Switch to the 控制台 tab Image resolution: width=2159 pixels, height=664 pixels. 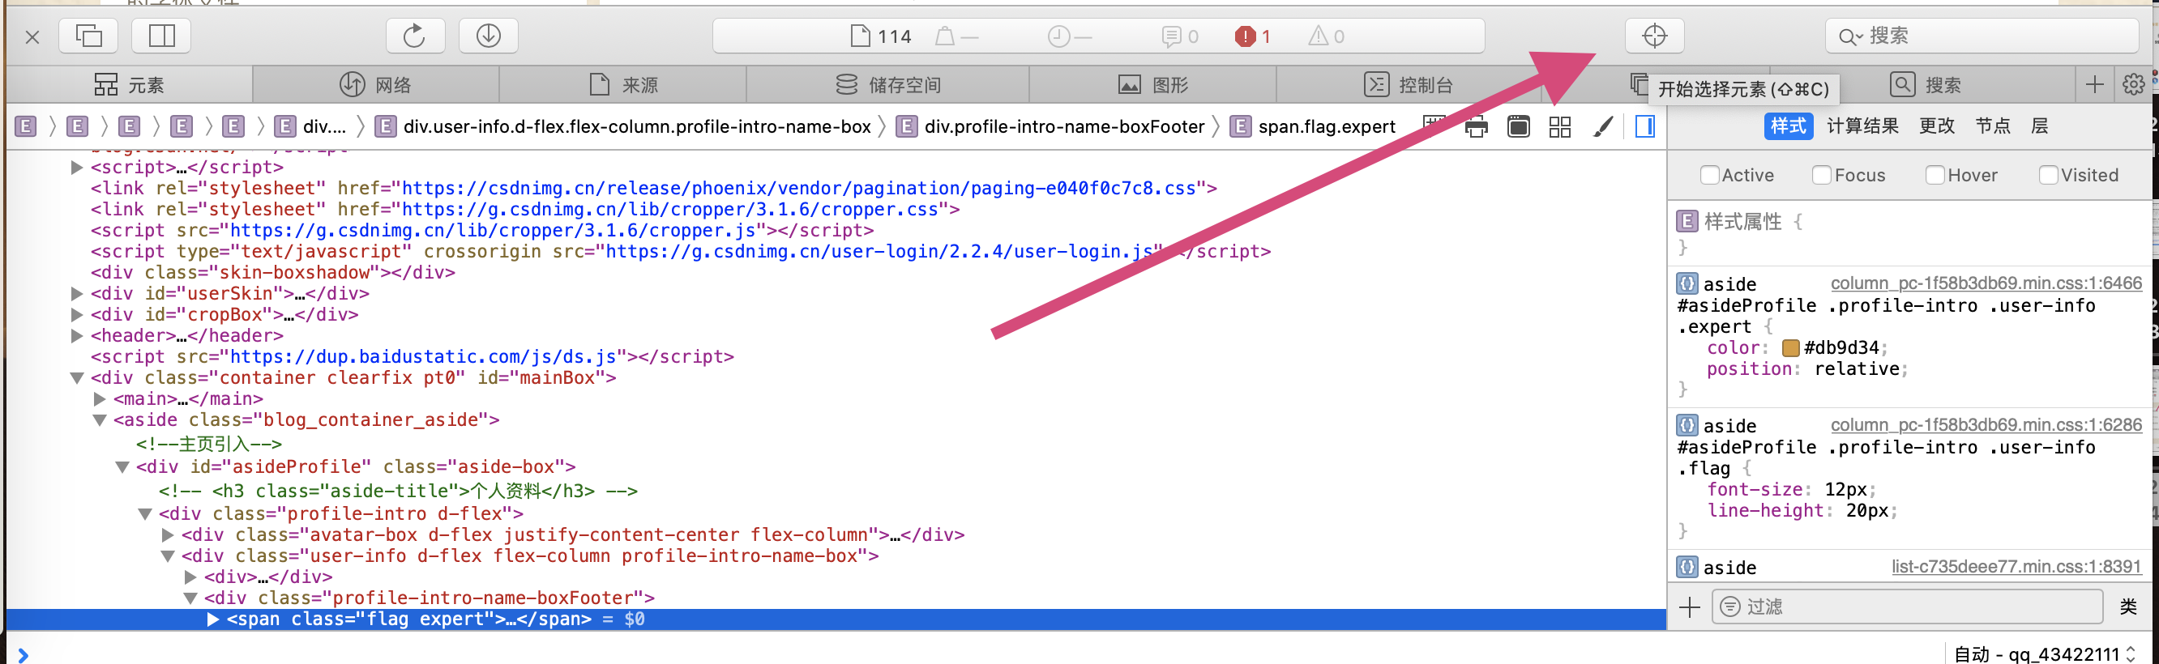coord(1408,84)
